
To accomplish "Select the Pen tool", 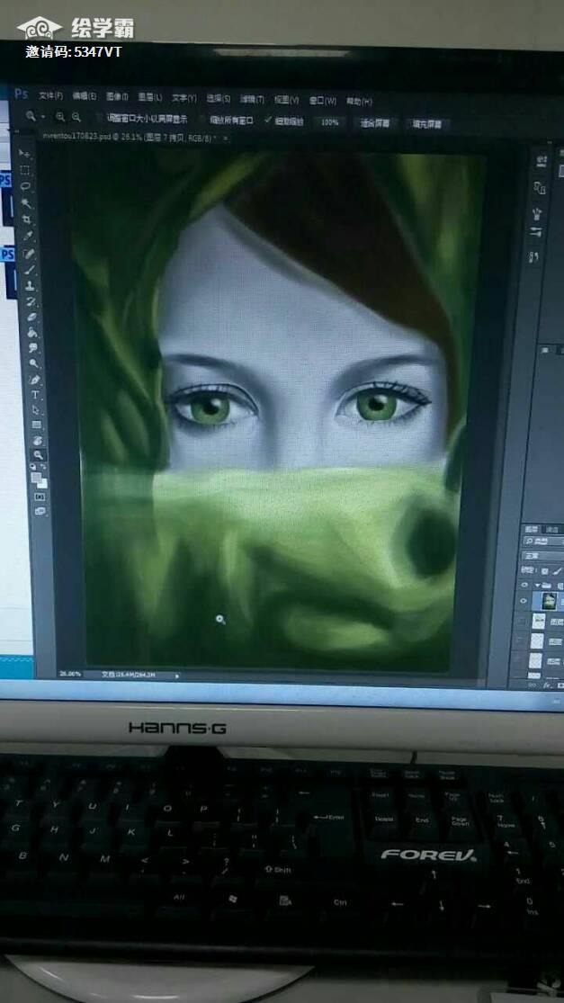I will click(x=34, y=380).
